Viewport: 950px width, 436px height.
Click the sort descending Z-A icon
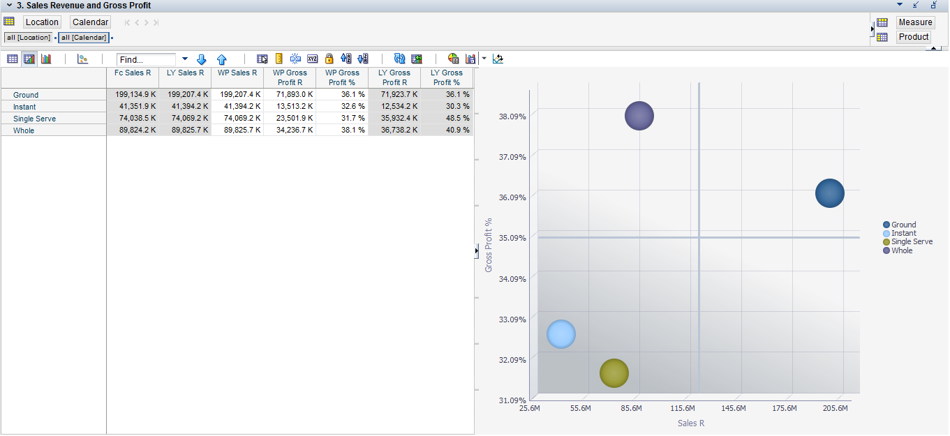(x=362, y=59)
